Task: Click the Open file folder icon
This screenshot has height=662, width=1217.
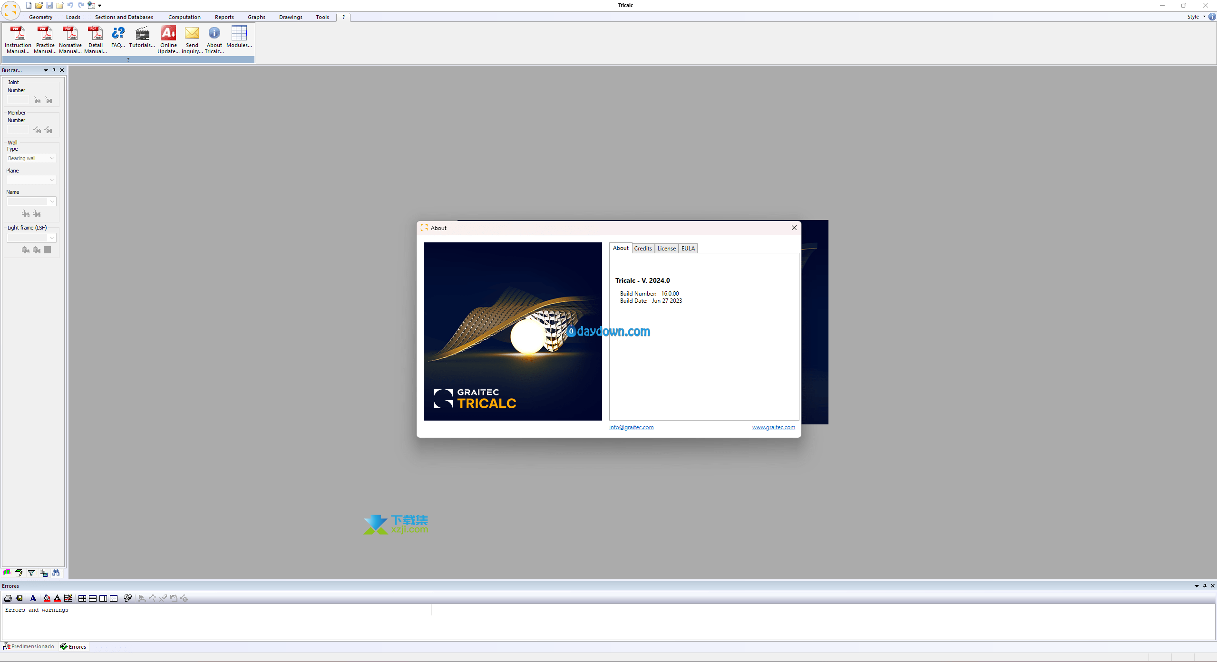Action: [39, 5]
